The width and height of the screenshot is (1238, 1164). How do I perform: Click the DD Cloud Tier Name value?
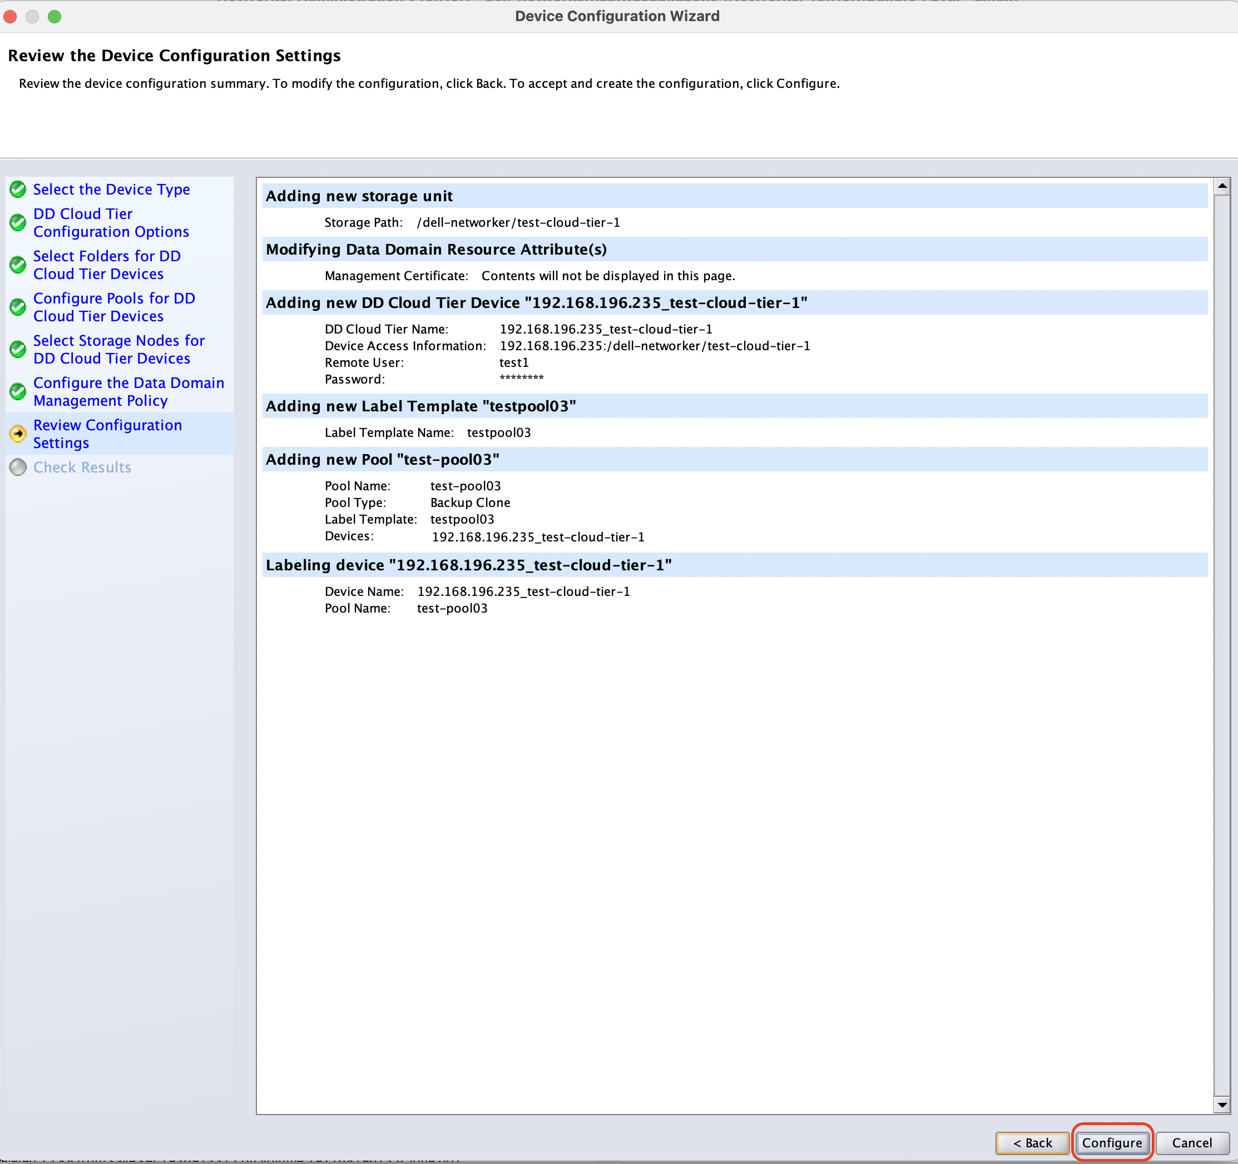point(606,329)
